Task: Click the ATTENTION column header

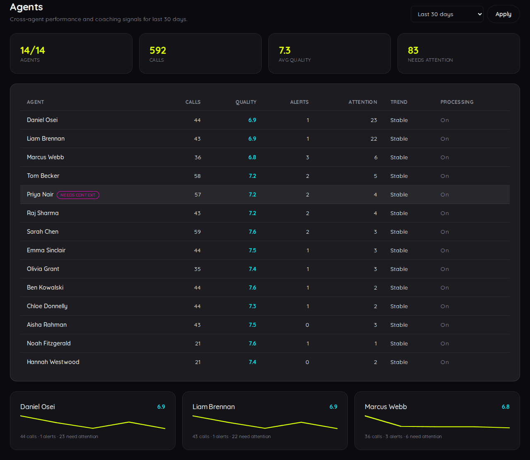Action: pyautogui.click(x=363, y=102)
